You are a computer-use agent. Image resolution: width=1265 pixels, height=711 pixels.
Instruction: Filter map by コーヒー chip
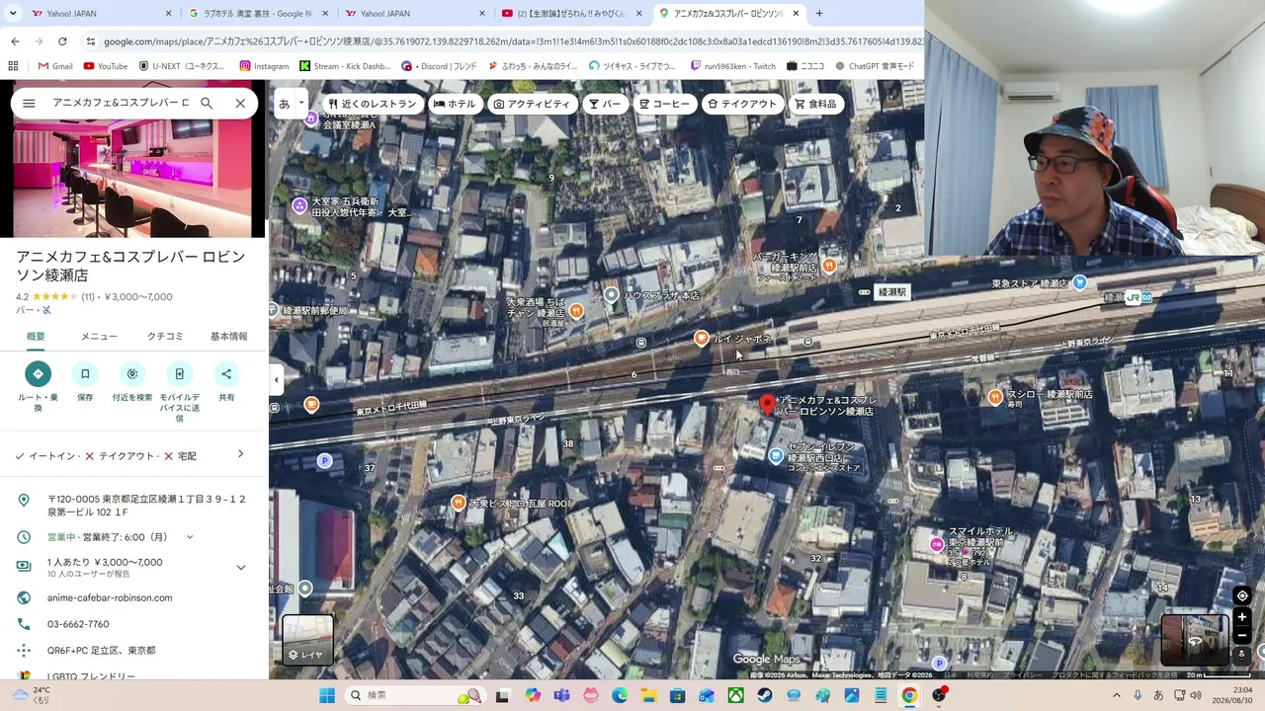pyautogui.click(x=664, y=104)
